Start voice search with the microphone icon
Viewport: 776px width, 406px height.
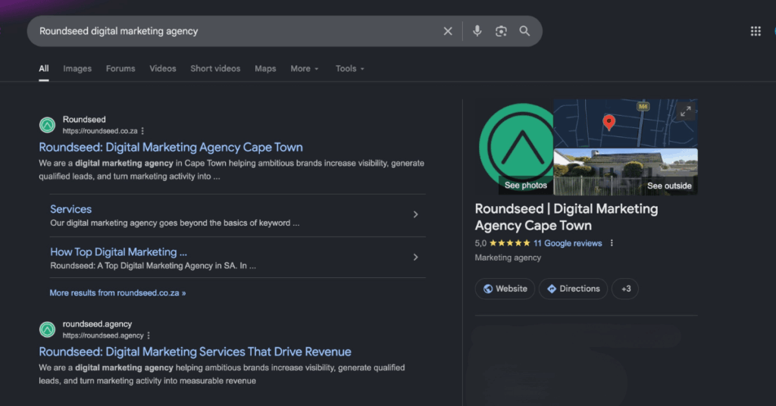click(x=477, y=31)
